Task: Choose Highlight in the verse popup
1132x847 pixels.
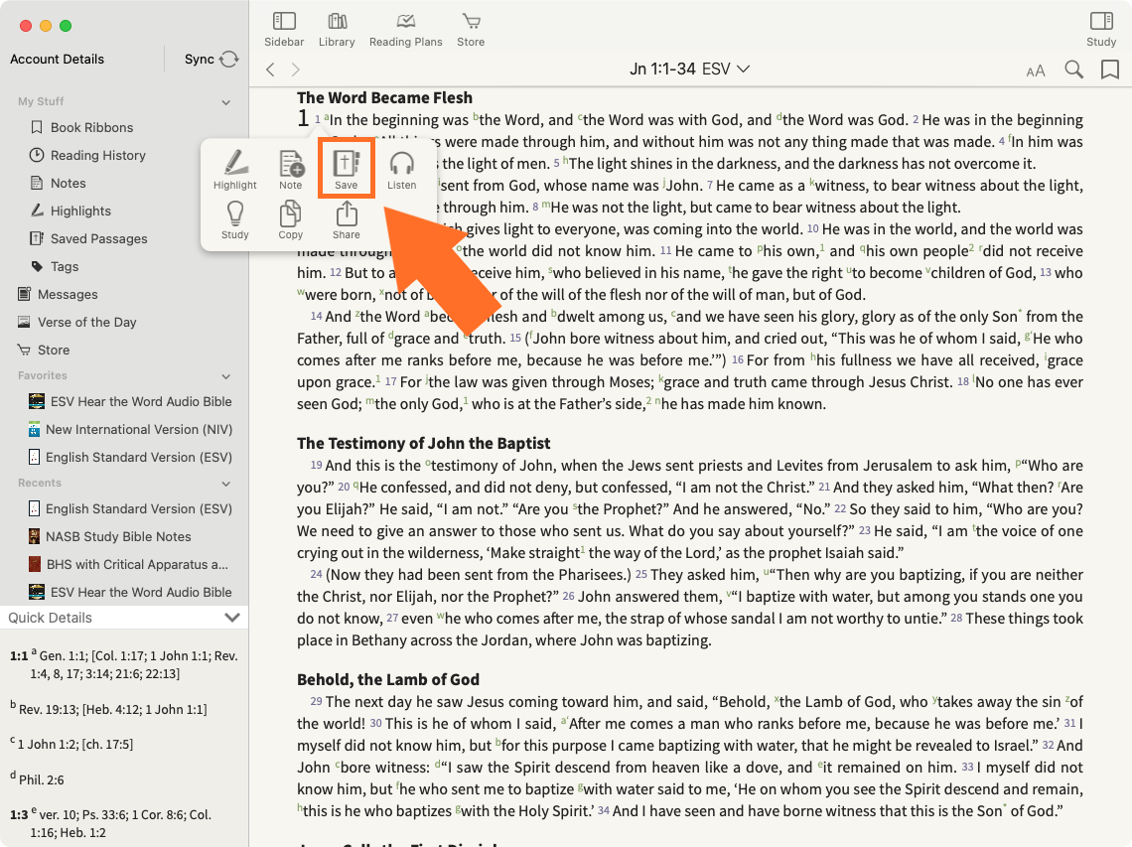Action: [x=234, y=170]
